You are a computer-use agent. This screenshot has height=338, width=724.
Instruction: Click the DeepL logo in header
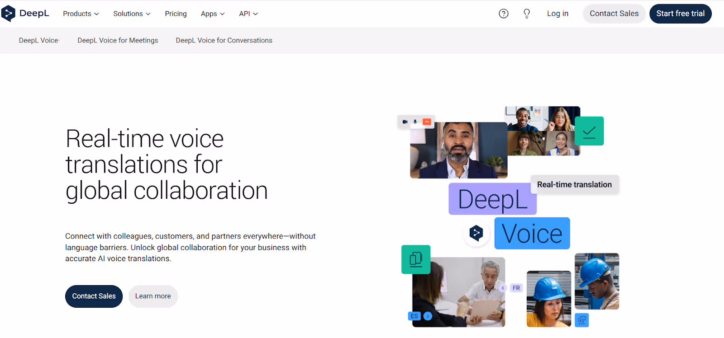click(25, 14)
